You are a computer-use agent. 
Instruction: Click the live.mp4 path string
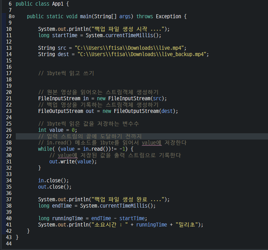pyautogui.click(x=129, y=48)
